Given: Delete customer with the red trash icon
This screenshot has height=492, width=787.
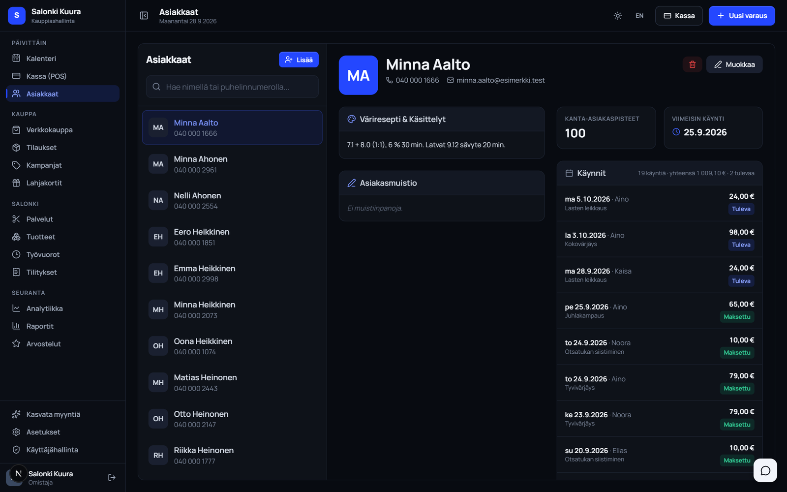Looking at the screenshot, I should pos(692,64).
